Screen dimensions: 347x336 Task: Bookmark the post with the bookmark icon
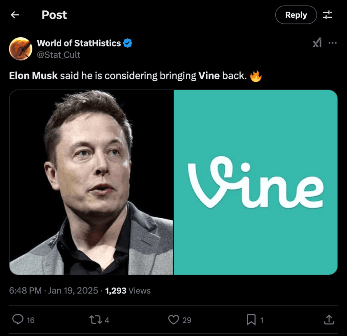pos(251,319)
